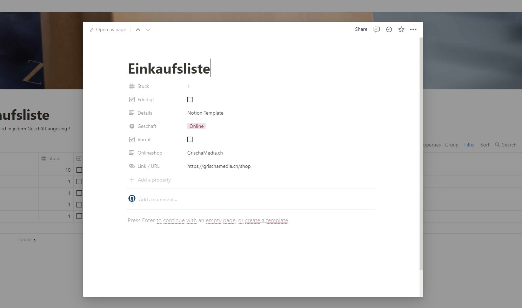
Task: Open the Filter menu in the table toolbar
Action: click(x=469, y=145)
